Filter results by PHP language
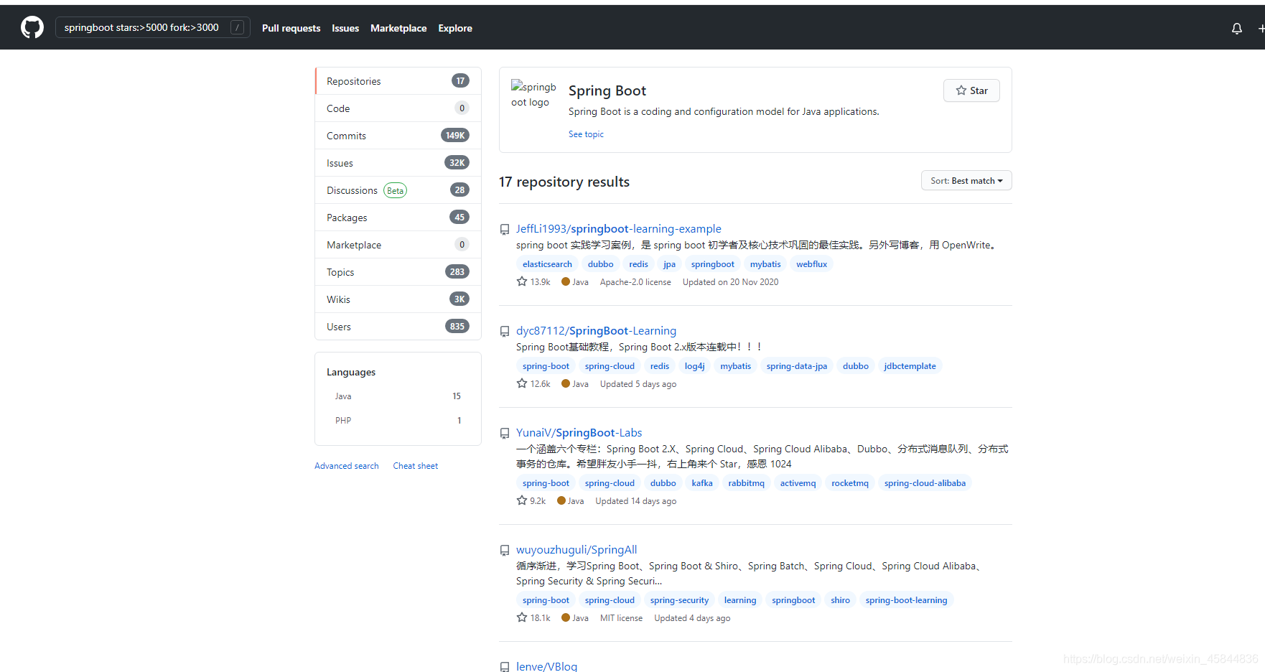This screenshot has width=1265, height=672. [x=398, y=421]
